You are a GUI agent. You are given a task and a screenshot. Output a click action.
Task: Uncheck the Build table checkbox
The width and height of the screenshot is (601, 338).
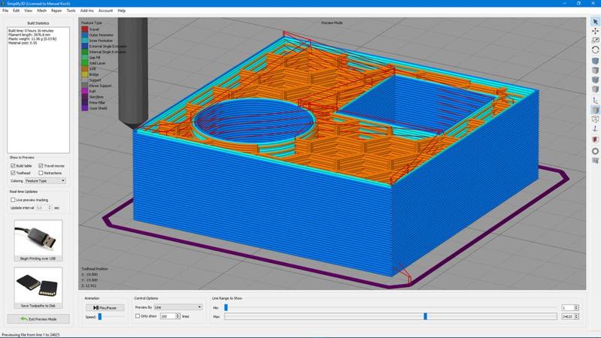tap(14, 165)
